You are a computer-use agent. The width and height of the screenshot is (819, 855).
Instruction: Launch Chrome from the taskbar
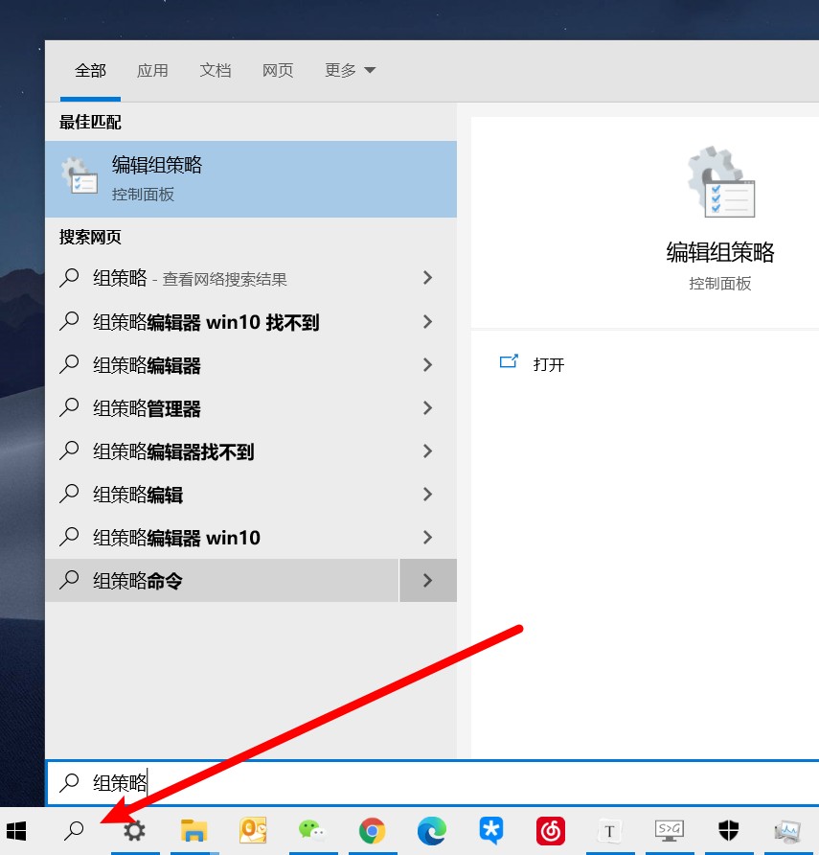[373, 831]
